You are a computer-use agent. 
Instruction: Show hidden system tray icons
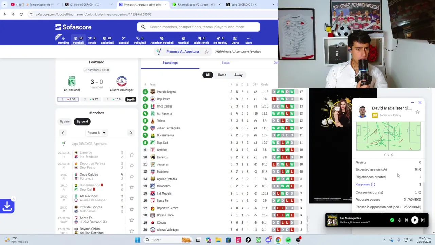(x=384, y=240)
